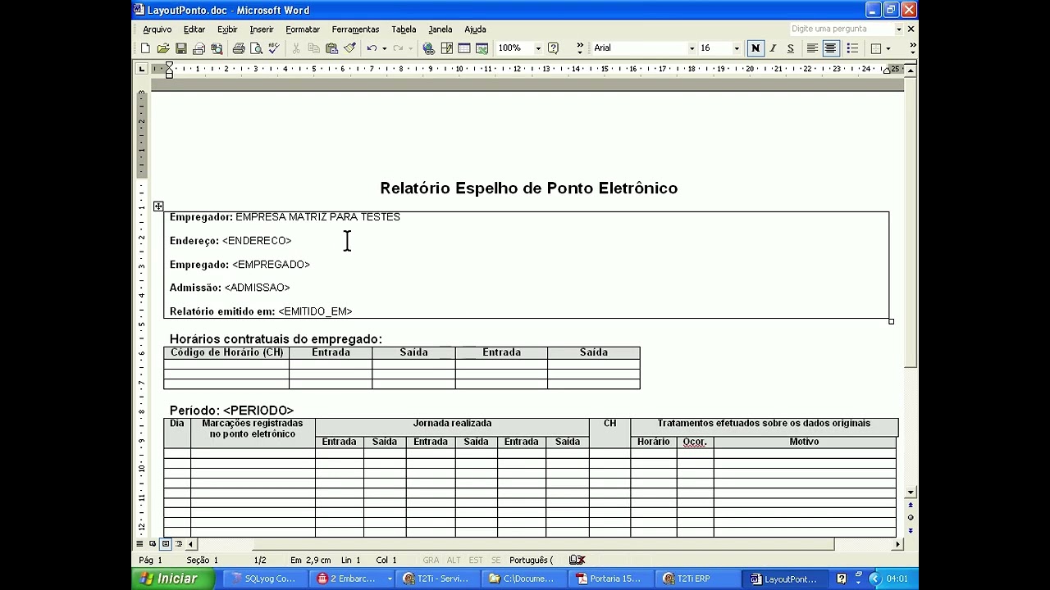Viewport: 1050px width, 590px height.
Task: Click the Cut scissors icon
Action: (296, 48)
